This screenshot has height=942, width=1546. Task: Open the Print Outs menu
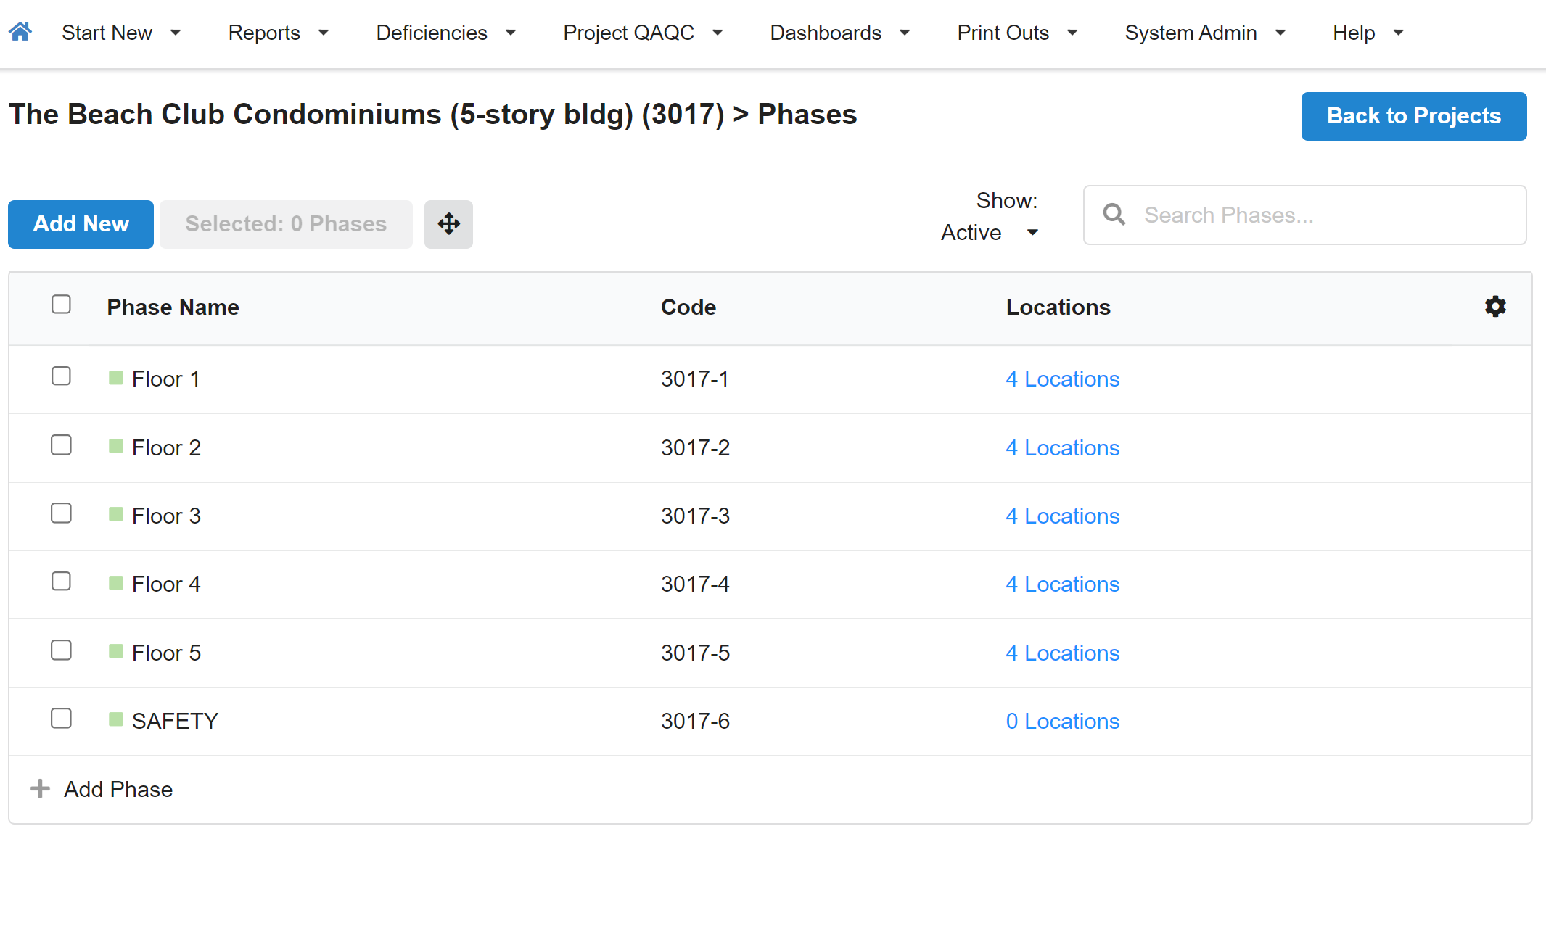1018,33
